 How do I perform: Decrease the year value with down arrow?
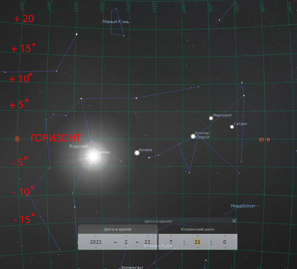click(96, 248)
